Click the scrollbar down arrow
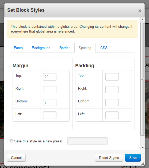Screen dimensions: 149x168 point(143,147)
